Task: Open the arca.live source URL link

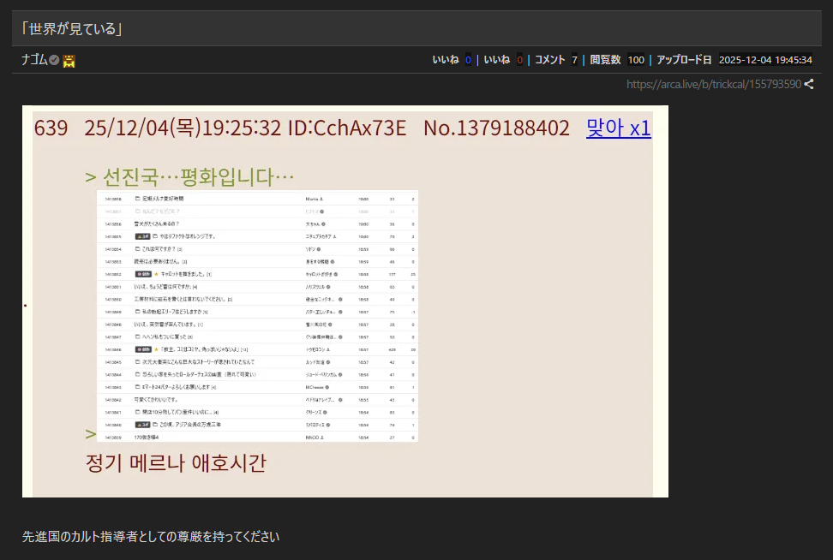Action: tap(713, 84)
